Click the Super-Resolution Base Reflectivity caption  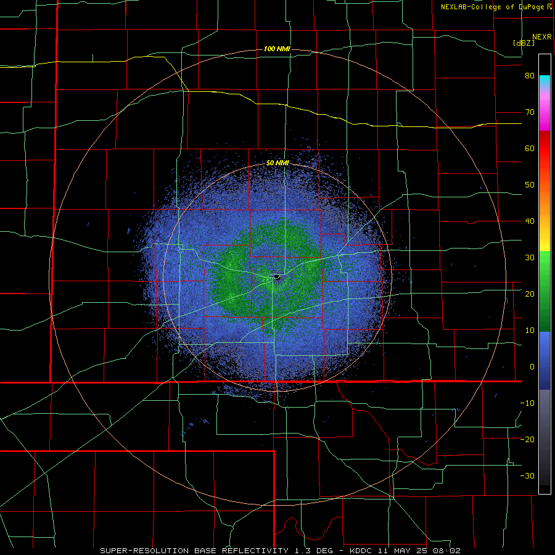pos(281,551)
